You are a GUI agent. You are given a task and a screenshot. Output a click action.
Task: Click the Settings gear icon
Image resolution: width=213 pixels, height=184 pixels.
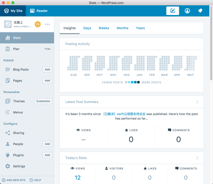(x=7, y=166)
